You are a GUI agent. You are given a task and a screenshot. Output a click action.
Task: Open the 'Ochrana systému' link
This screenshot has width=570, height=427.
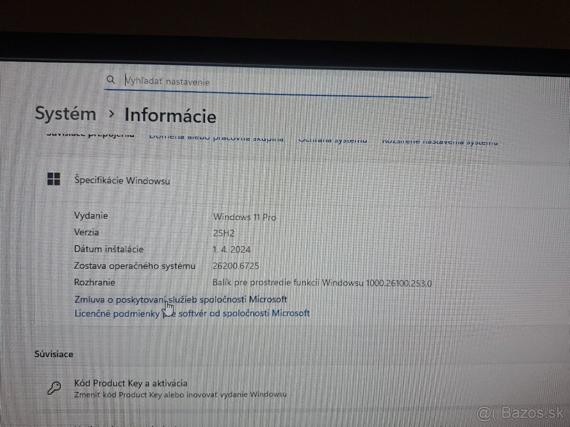332,140
